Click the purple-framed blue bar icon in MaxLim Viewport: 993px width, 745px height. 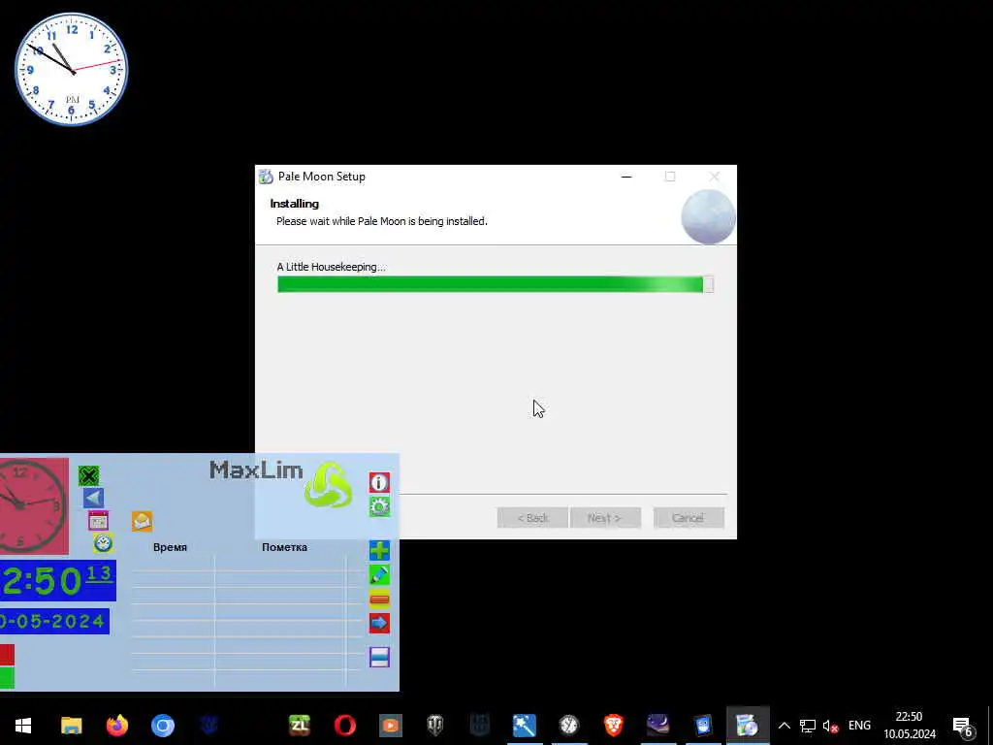(x=379, y=657)
